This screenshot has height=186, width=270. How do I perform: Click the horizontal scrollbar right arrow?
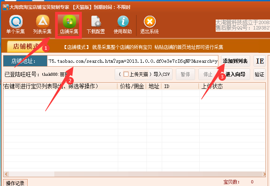[x=264, y=174]
